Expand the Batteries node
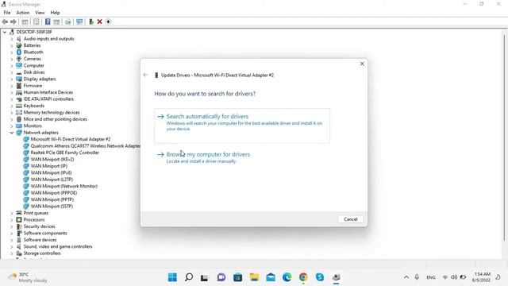This screenshot has width=508, height=286. 12,45
